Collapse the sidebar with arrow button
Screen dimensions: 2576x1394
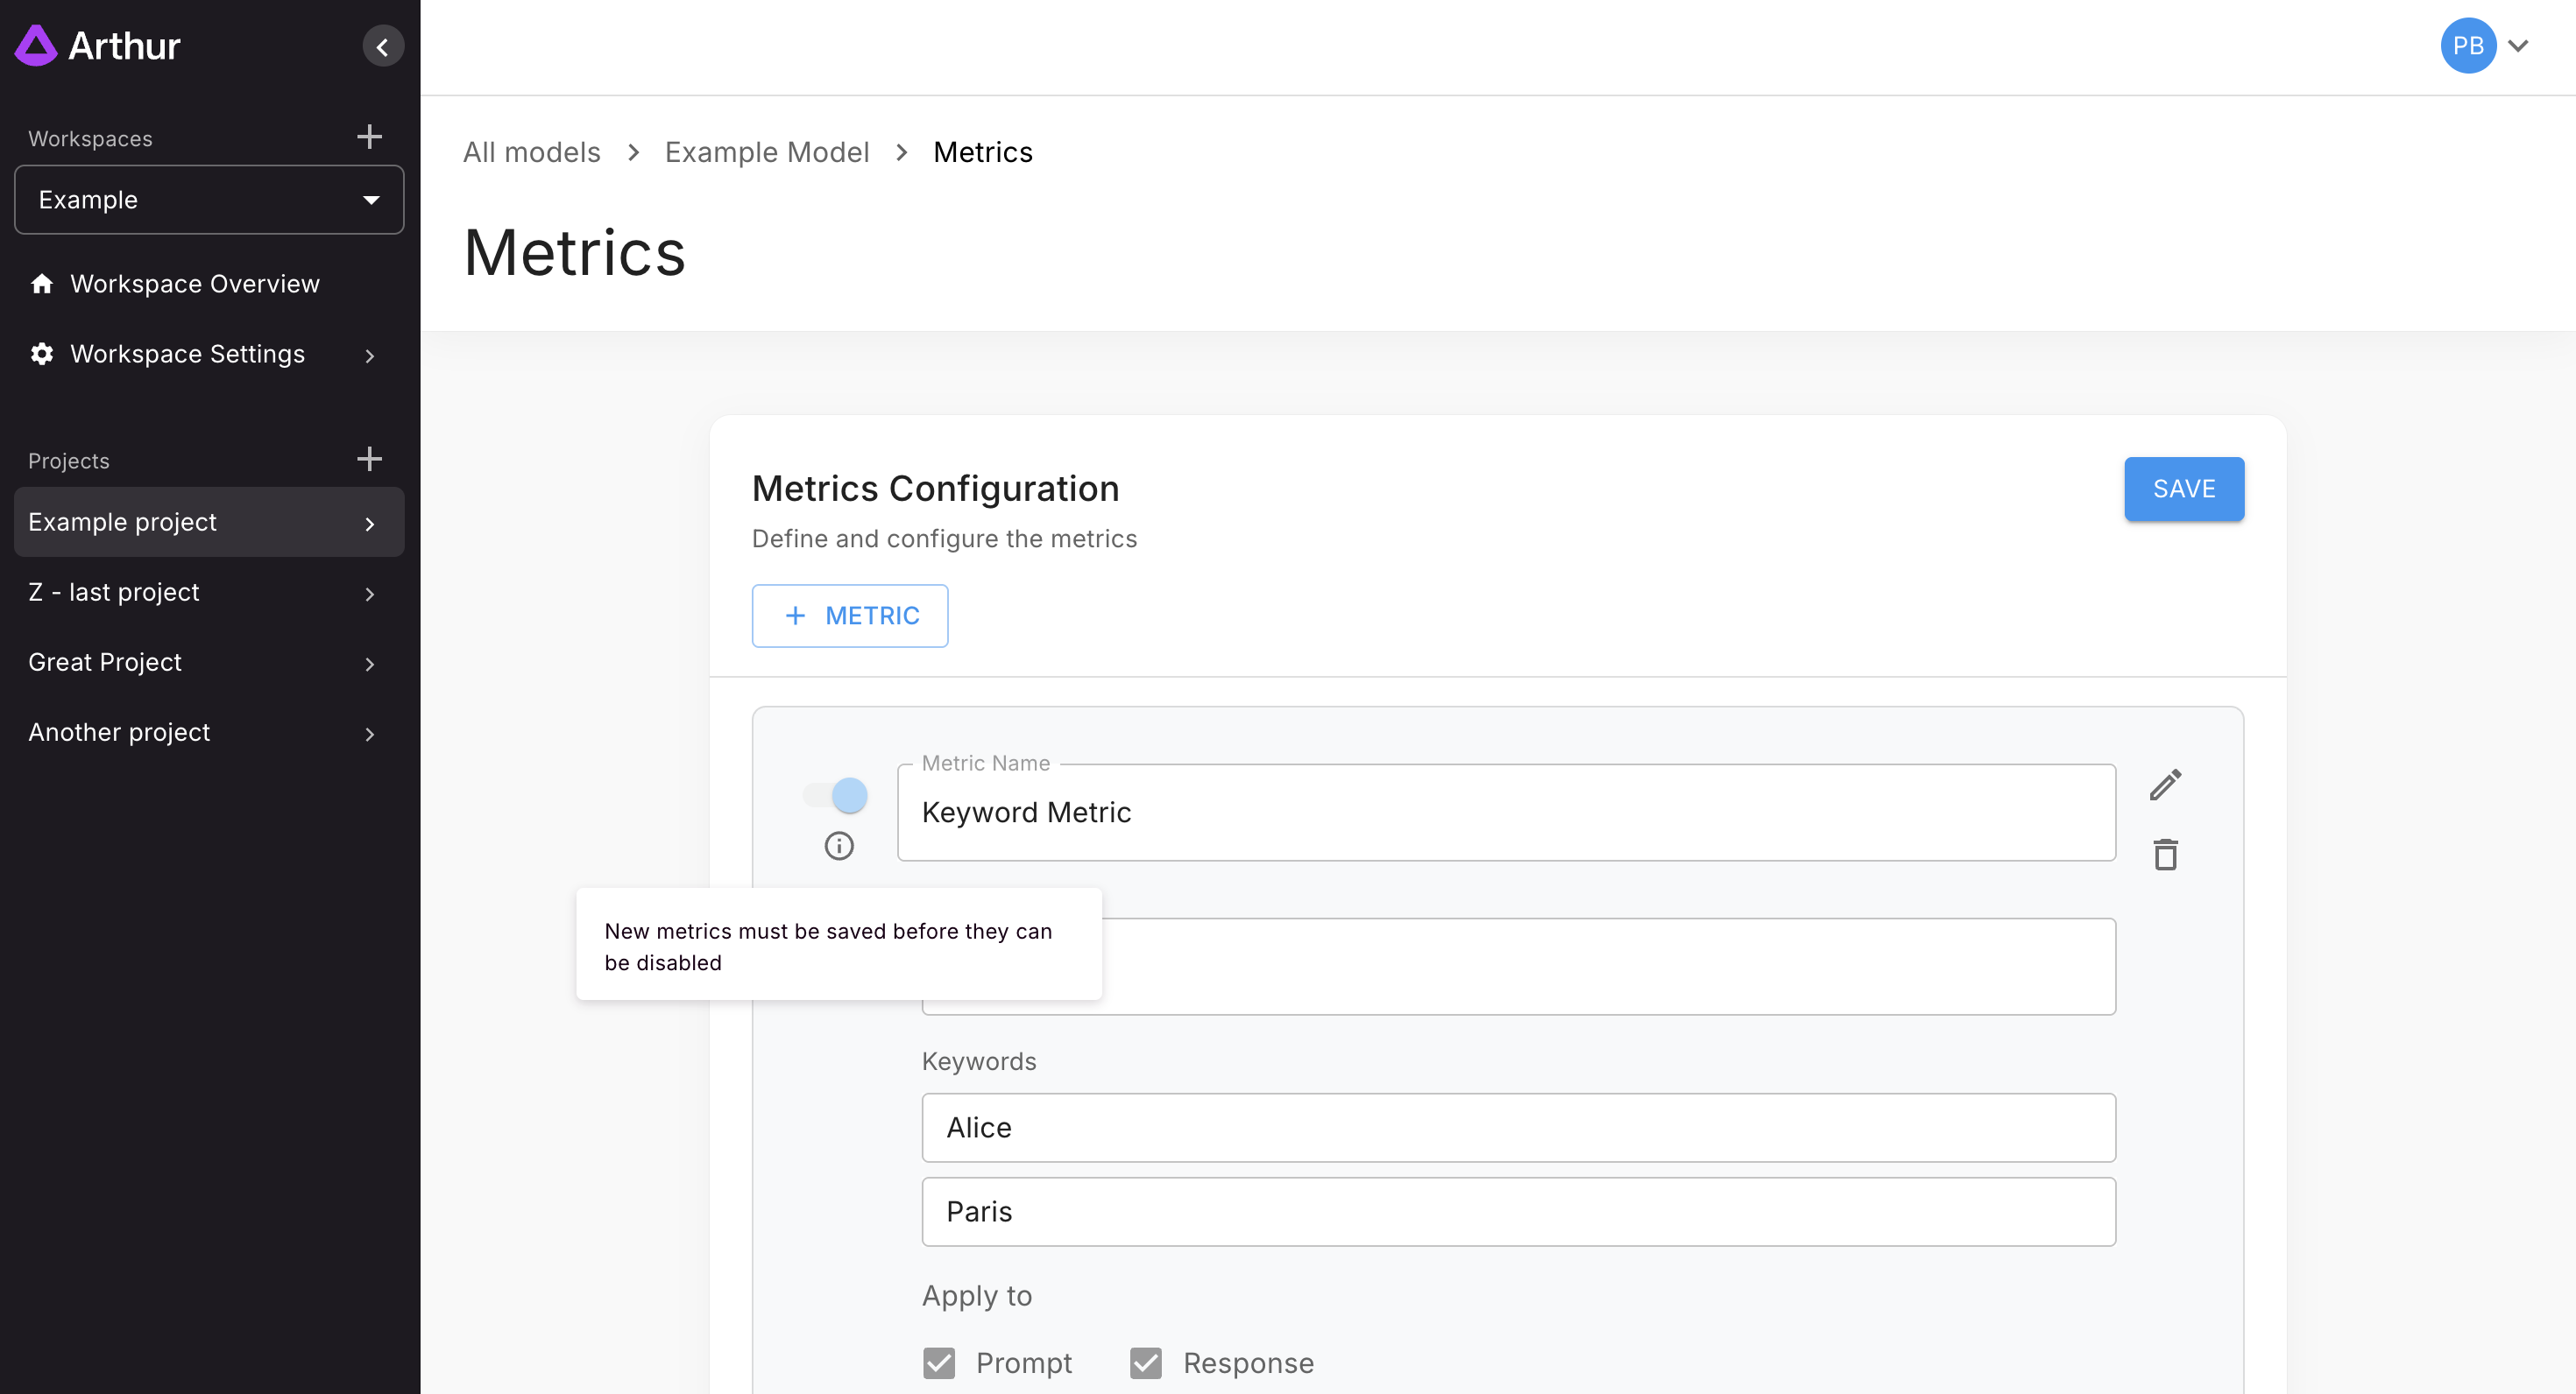point(382,47)
